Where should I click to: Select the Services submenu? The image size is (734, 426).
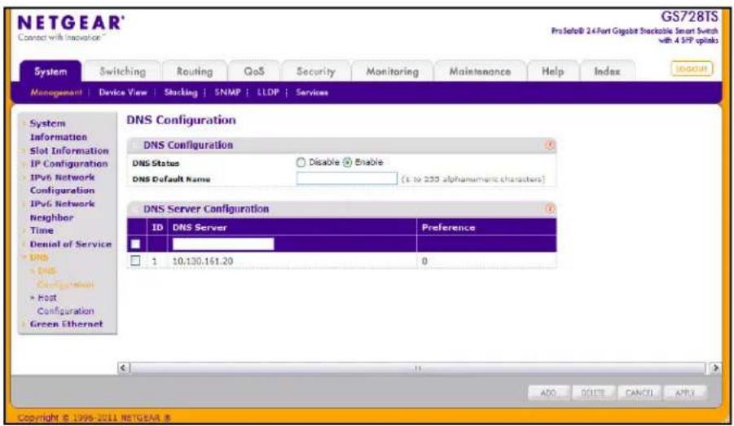(x=312, y=92)
